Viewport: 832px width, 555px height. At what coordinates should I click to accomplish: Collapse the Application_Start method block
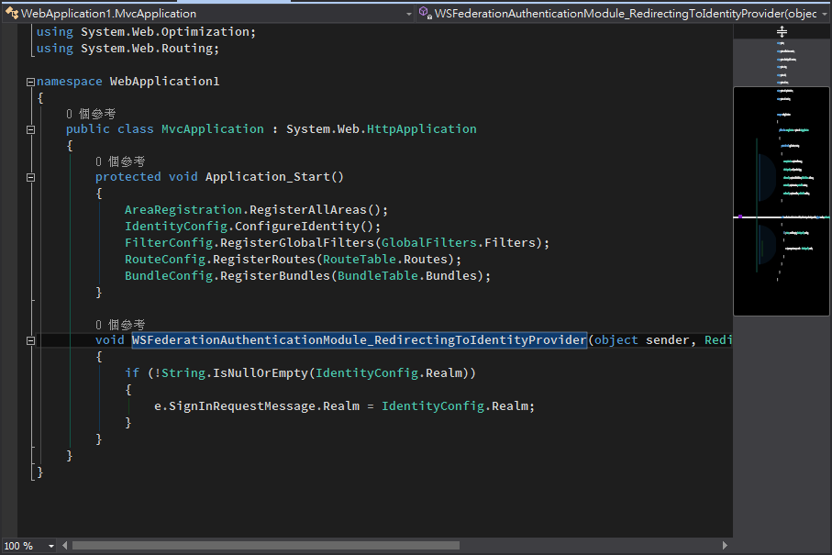click(x=31, y=177)
